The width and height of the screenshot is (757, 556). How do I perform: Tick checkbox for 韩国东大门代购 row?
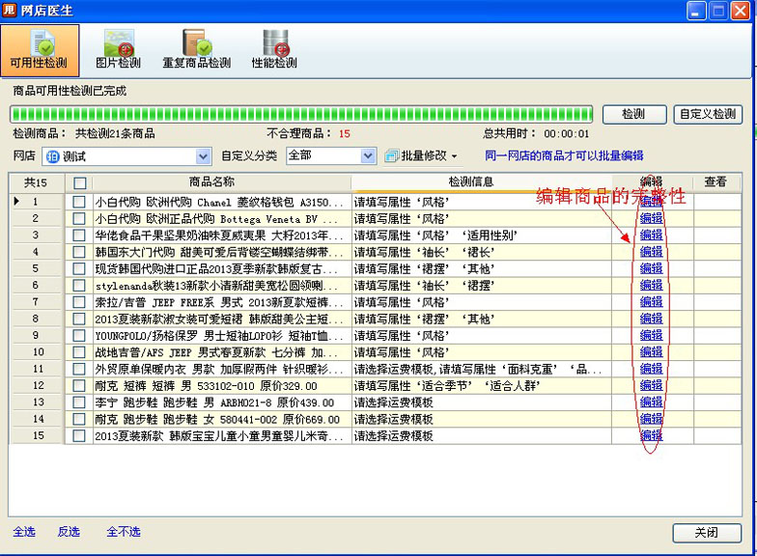point(79,252)
